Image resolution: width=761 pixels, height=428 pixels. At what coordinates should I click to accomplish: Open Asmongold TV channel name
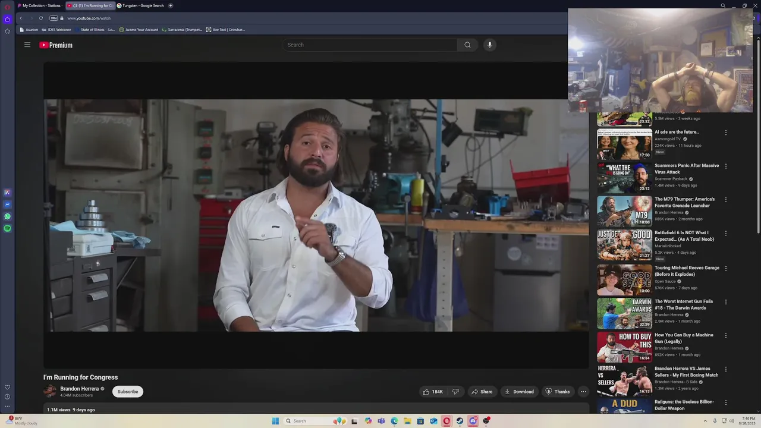668,139
